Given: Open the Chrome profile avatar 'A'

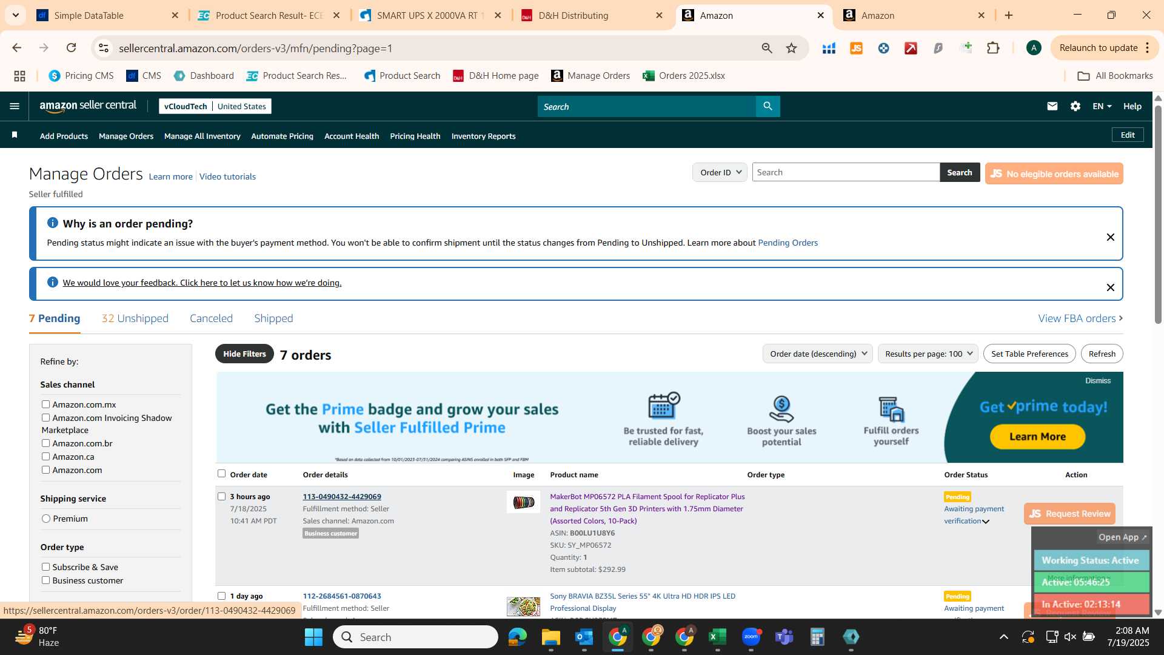Looking at the screenshot, I should [x=1034, y=48].
